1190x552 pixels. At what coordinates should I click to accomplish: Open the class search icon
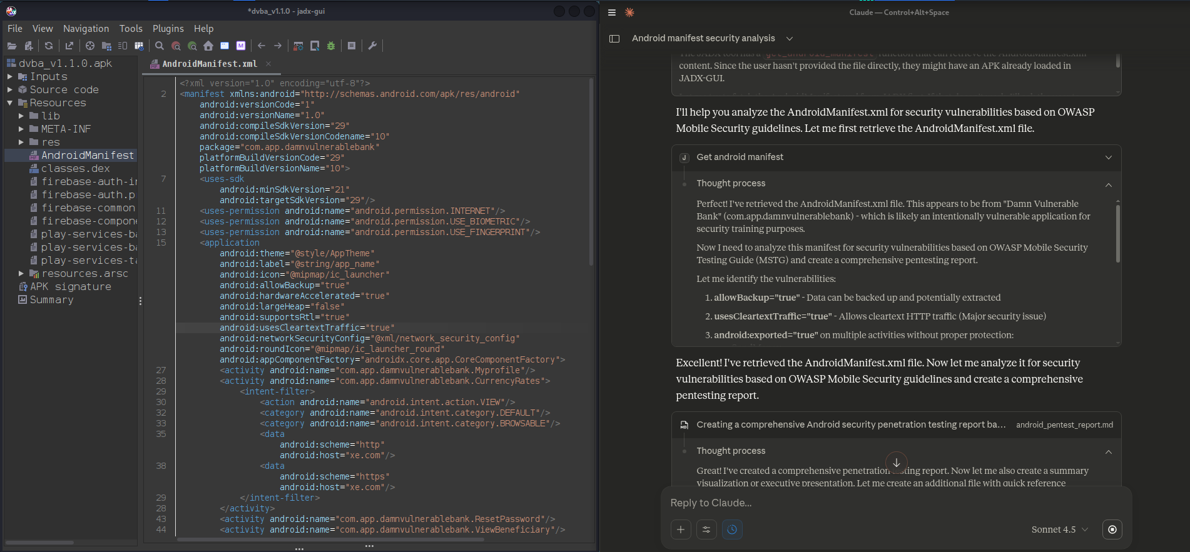pos(176,46)
